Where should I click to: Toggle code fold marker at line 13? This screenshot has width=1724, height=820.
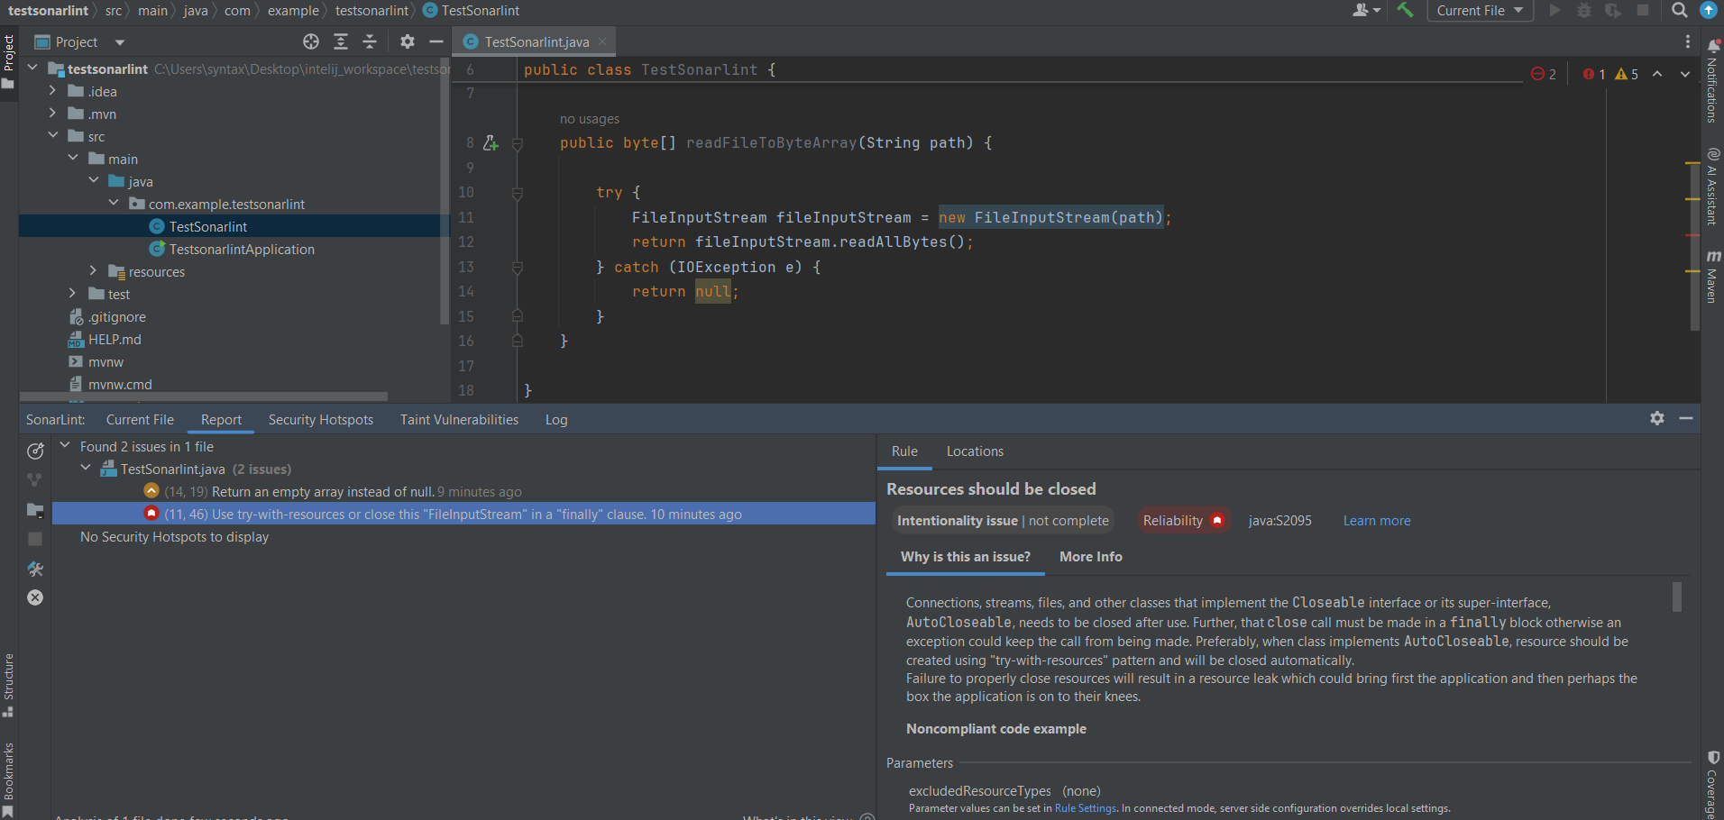click(518, 268)
